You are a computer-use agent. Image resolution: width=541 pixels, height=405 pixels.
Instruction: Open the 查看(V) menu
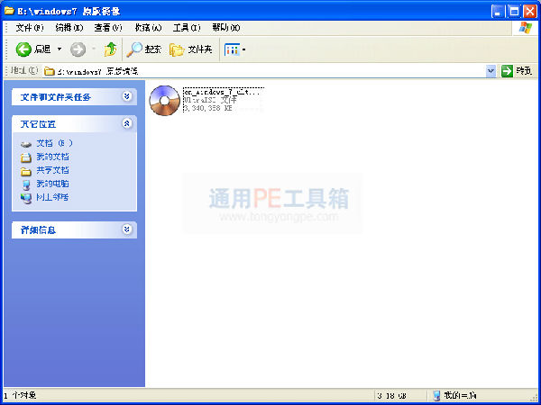click(x=108, y=28)
